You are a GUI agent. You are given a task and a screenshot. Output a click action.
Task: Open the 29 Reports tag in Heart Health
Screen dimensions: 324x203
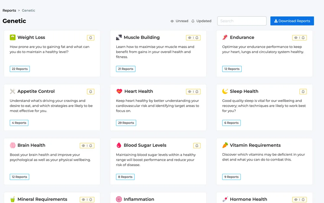[x=126, y=123]
